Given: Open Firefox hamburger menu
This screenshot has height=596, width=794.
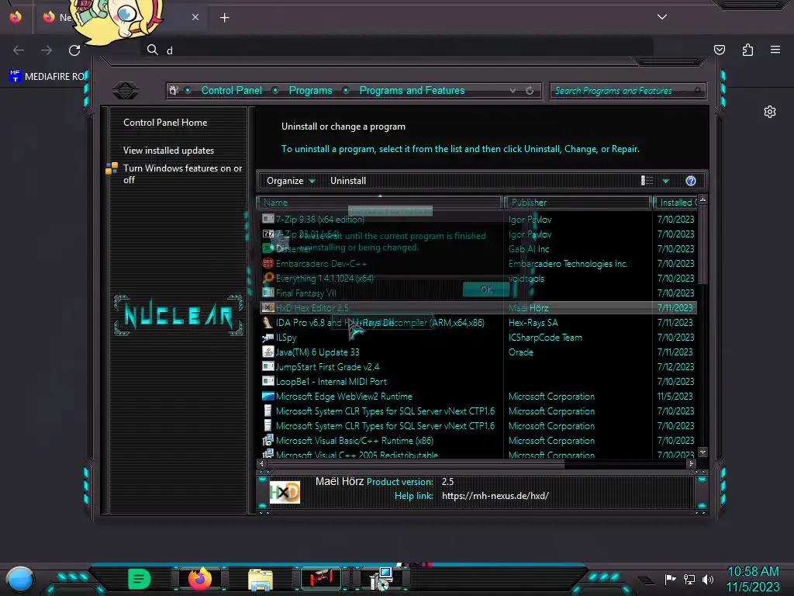Looking at the screenshot, I should [x=775, y=50].
